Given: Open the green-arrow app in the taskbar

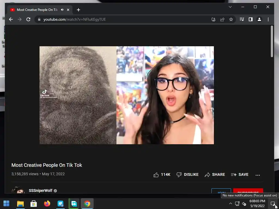Looking at the screenshot, I should coord(74,204).
